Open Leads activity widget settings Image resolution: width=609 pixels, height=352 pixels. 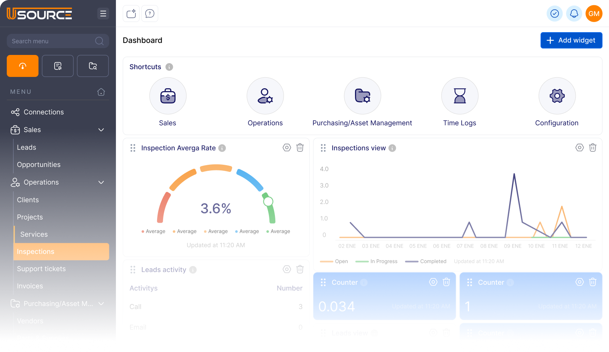click(287, 269)
